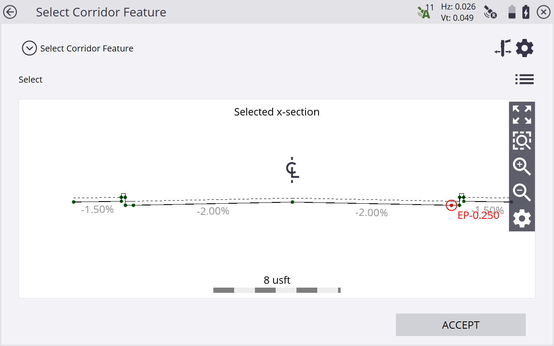Zoom out of the cross-section
Image resolution: width=554 pixels, height=346 pixels.
coord(522,192)
